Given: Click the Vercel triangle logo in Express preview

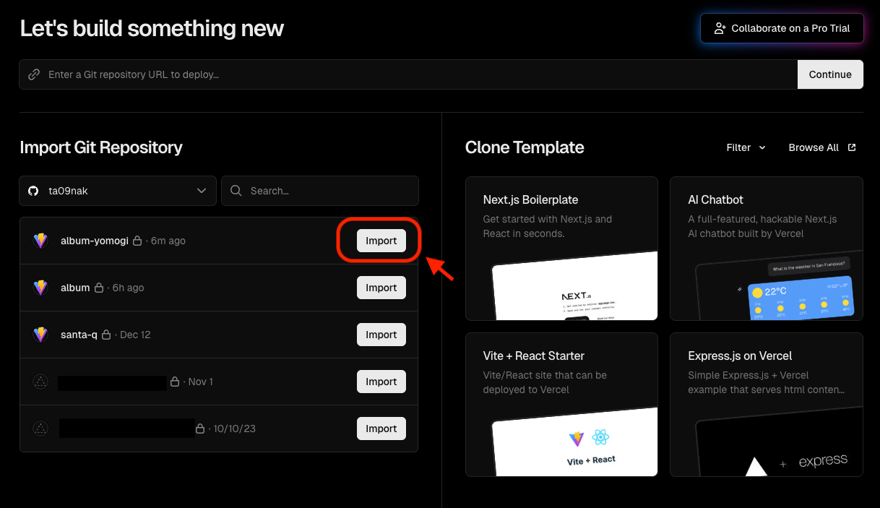Looking at the screenshot, I should (x=756, y=467).
